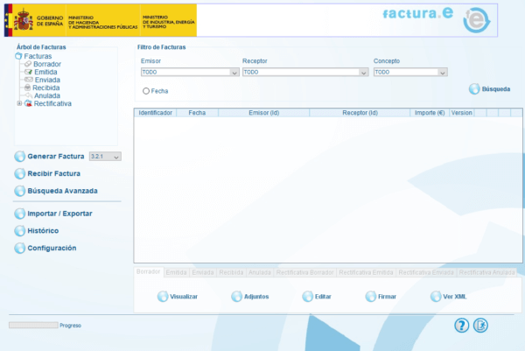Click the help question mark icon
The image size is (525, 351).
(x=461, y=326)
